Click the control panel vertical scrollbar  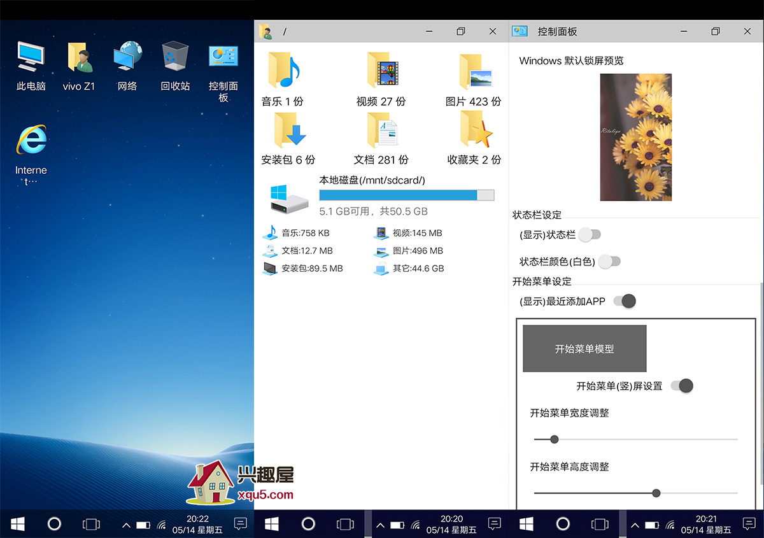click(x=761, y=382)
